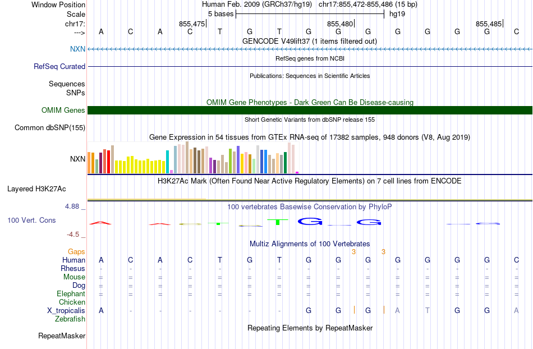
Task: Click the -4.5 lower conservation scale value
Action: click(73, 235)
